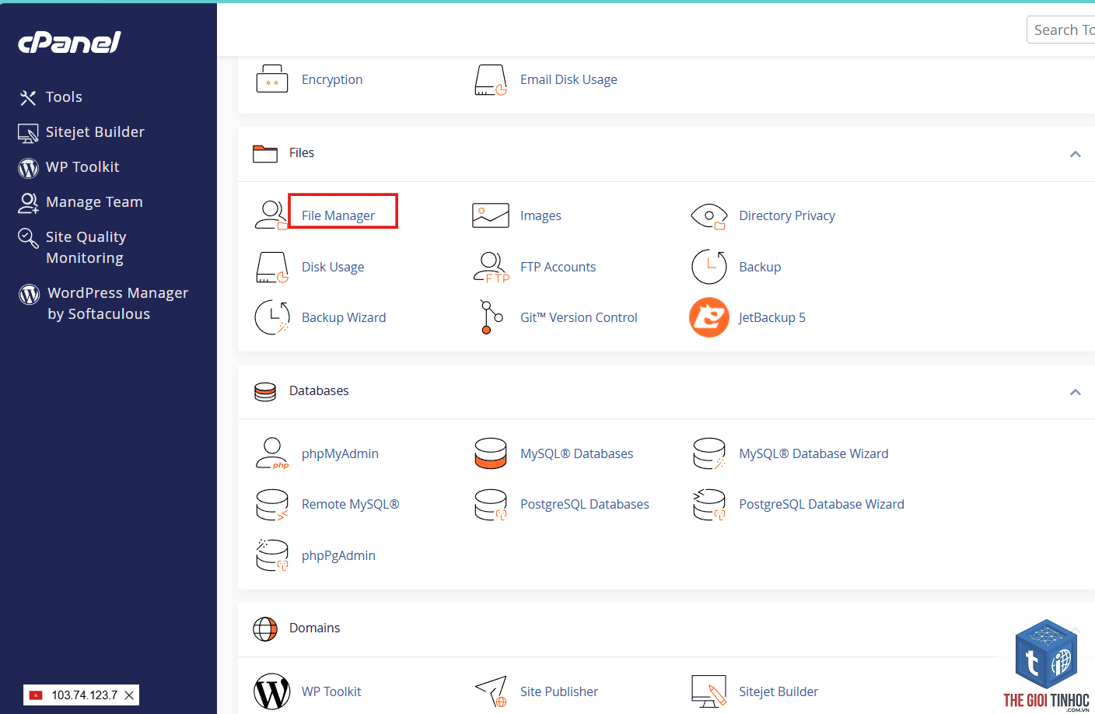Click the FTP Accounts icon

click(x=492, y=267)
